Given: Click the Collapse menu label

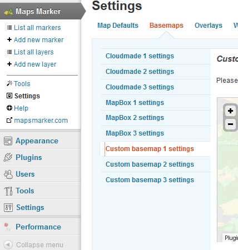Looking at the screenshot, I should 39,245.
